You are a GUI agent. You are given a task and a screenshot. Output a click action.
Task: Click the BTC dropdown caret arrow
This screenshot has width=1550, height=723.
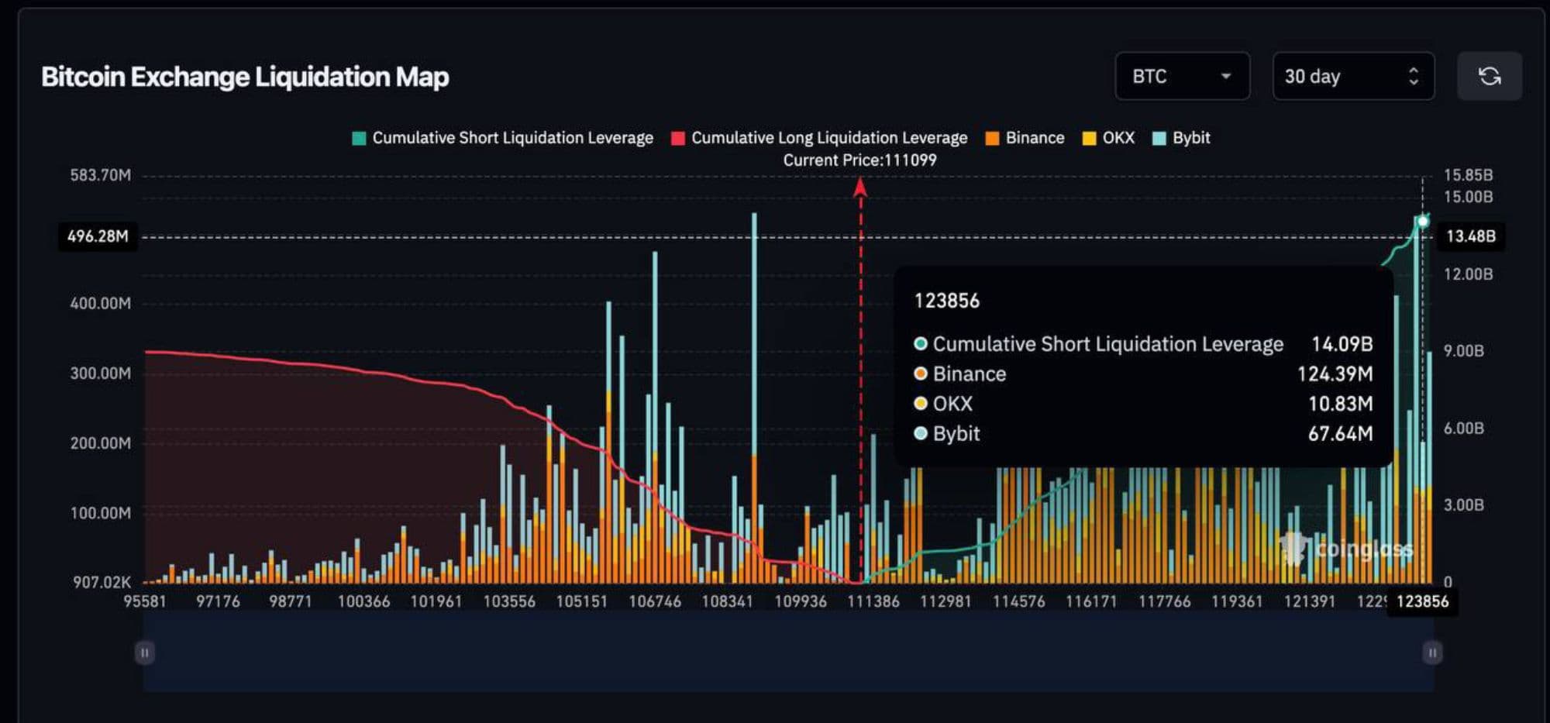(1226, 76)
